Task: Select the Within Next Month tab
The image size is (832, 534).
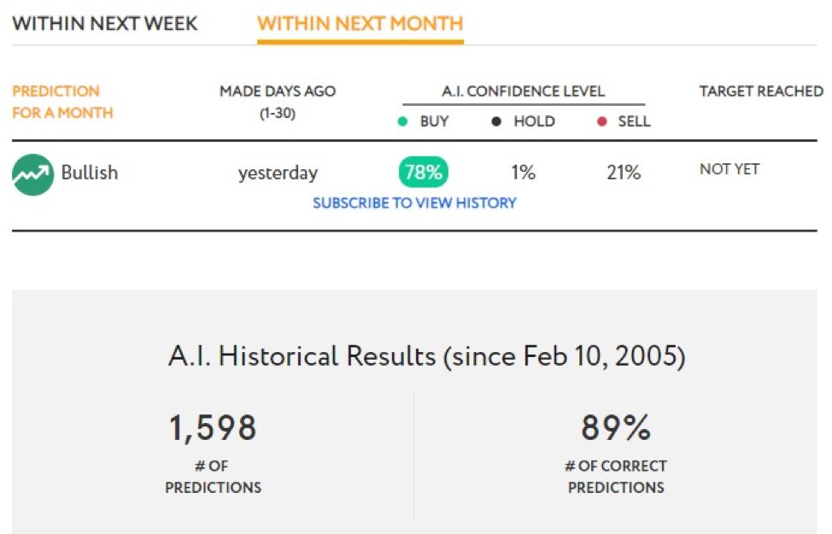Action: 360,23
